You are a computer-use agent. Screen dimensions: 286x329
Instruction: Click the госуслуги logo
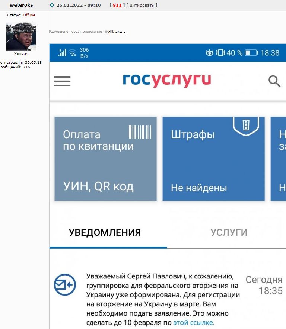[167, 80]
